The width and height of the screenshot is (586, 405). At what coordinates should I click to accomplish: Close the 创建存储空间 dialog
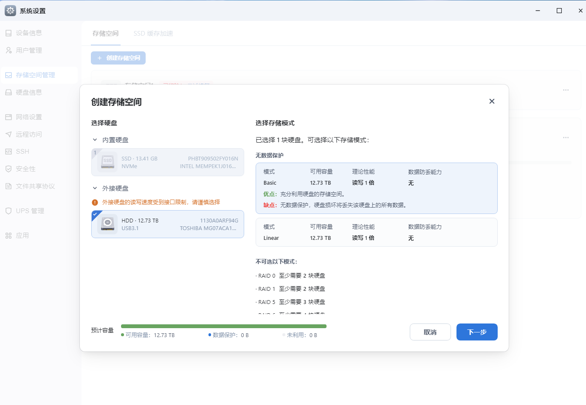[492, 101]
